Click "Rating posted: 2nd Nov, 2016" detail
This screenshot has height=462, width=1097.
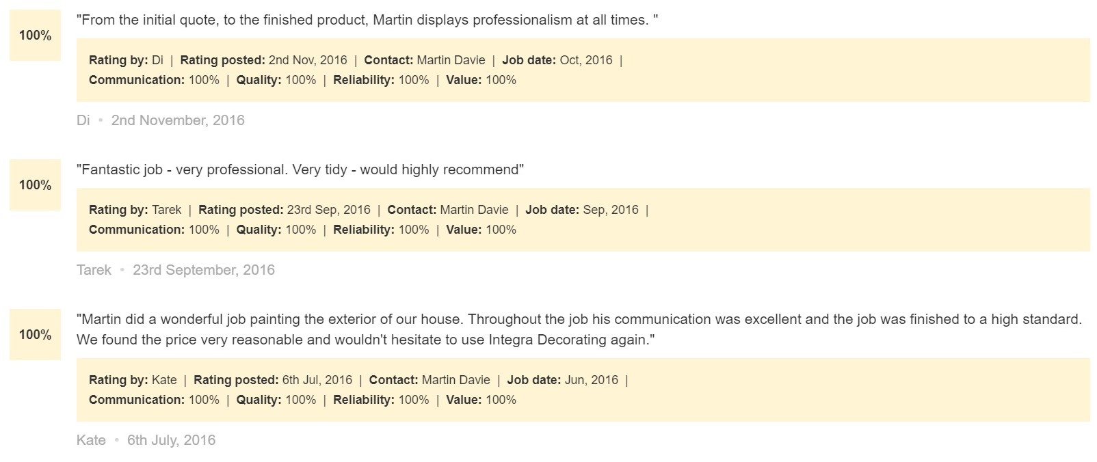click(x=263, y=60)
